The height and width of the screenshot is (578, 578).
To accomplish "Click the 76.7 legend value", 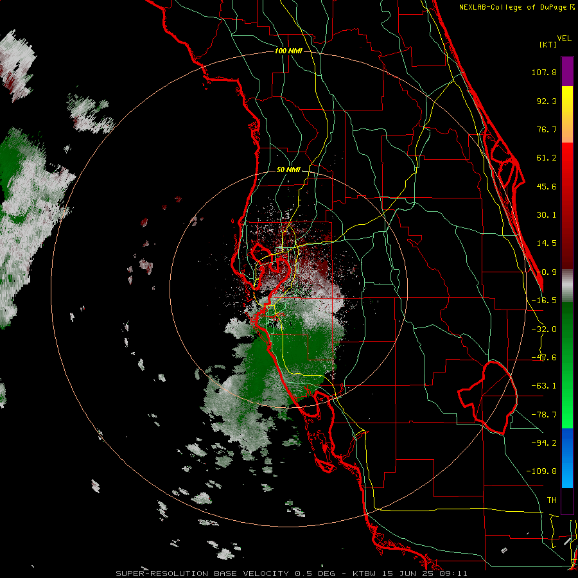I will (x=547, y=129).
